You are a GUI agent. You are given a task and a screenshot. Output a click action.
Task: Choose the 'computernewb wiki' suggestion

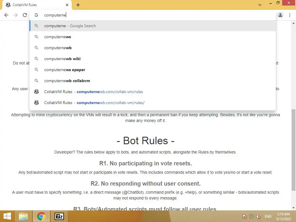click(x=153, y=59)
